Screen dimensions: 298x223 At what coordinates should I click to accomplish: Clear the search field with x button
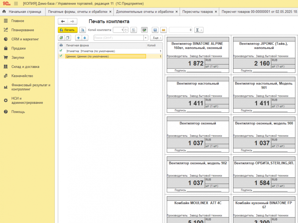[x=146, y=38]
